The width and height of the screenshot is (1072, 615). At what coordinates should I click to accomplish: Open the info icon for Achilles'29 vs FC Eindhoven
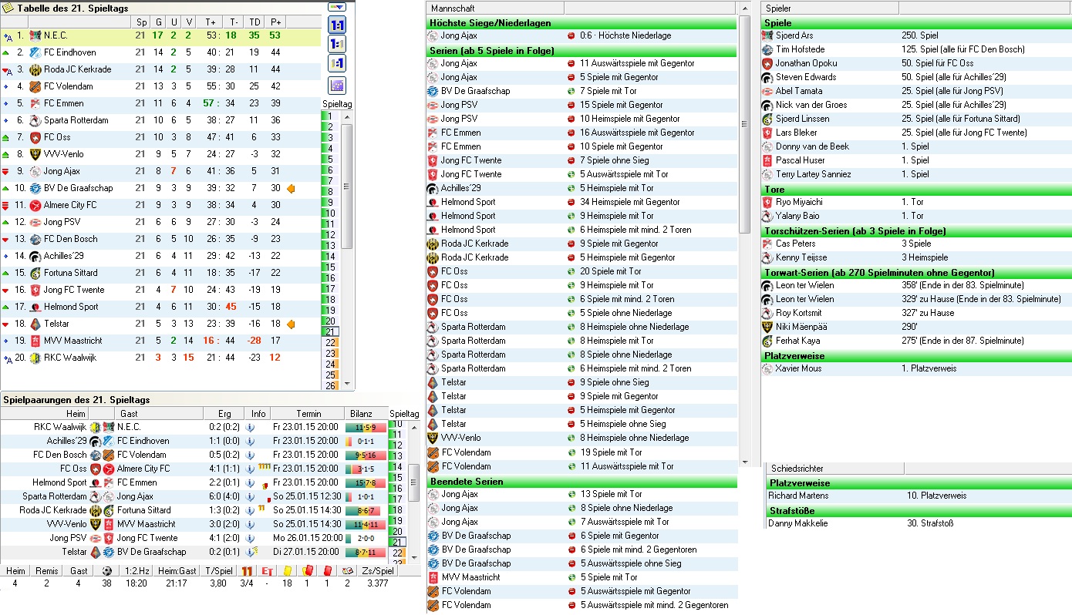pyautogui.click(x=250, y=441)
